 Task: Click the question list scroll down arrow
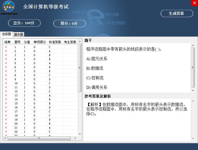pyautogui.click(x=80, y=134)
